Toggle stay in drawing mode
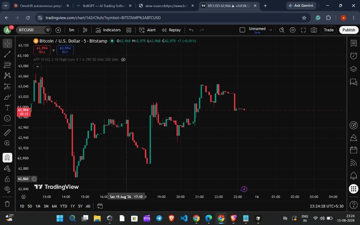Screen dimensions: 360x225 coord(7,168)
